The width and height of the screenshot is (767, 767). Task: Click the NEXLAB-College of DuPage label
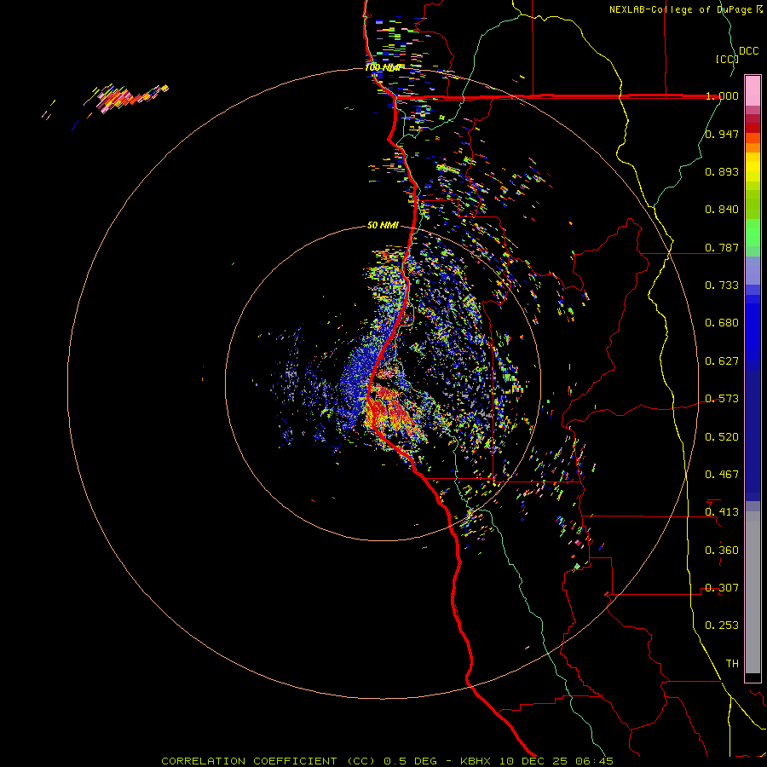[x=680, y=9]
